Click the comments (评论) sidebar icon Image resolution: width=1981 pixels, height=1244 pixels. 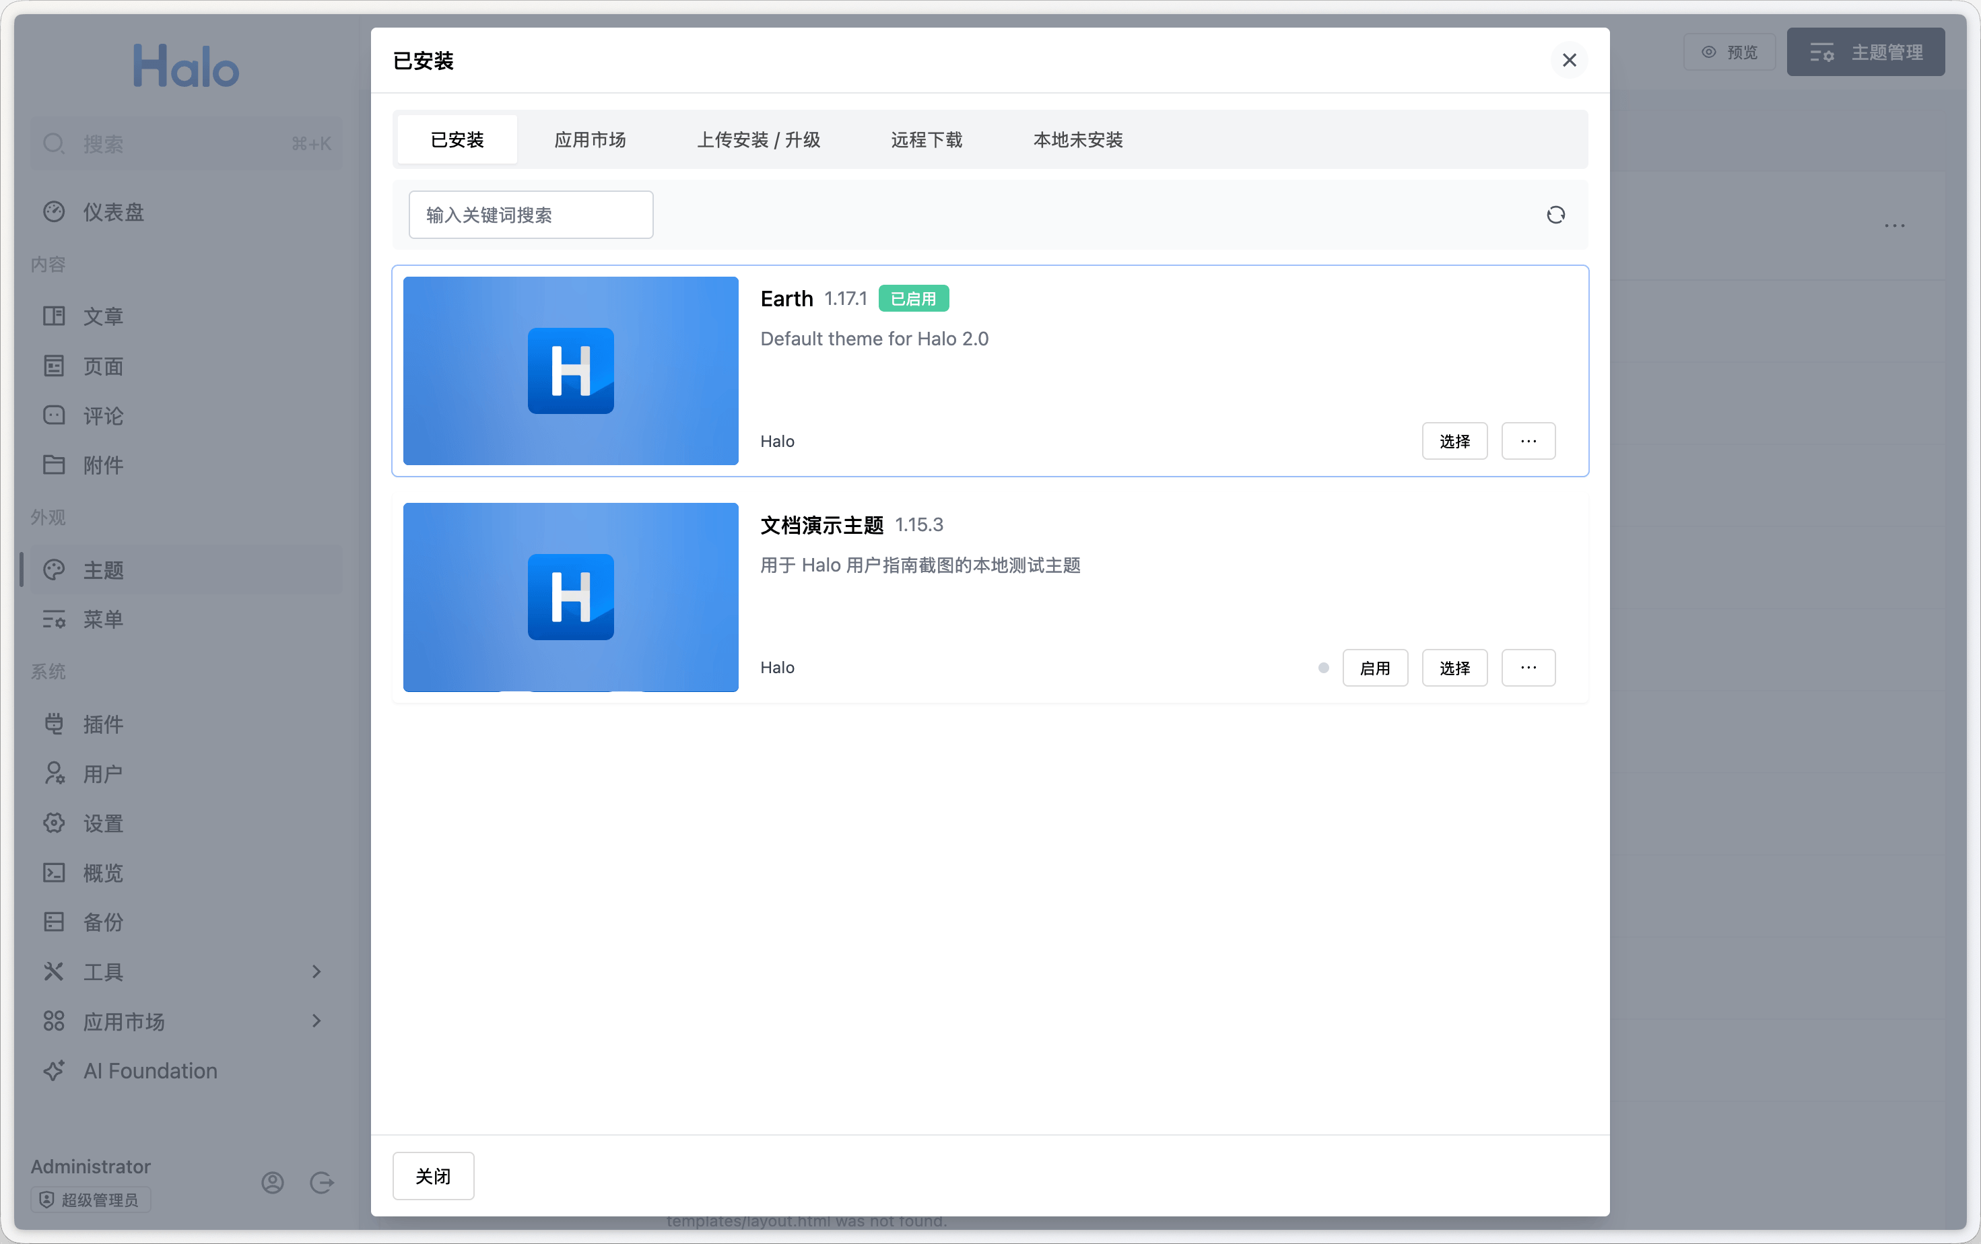(53, 415)
